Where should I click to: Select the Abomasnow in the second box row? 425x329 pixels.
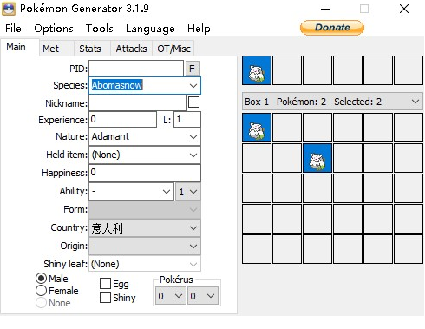[x=317, y=158]
